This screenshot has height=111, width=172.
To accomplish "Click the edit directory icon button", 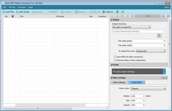I will pos(159,36).
